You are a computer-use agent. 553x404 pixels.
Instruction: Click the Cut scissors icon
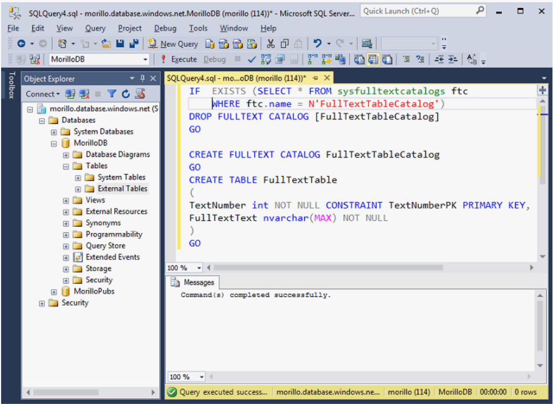point(271,44)
